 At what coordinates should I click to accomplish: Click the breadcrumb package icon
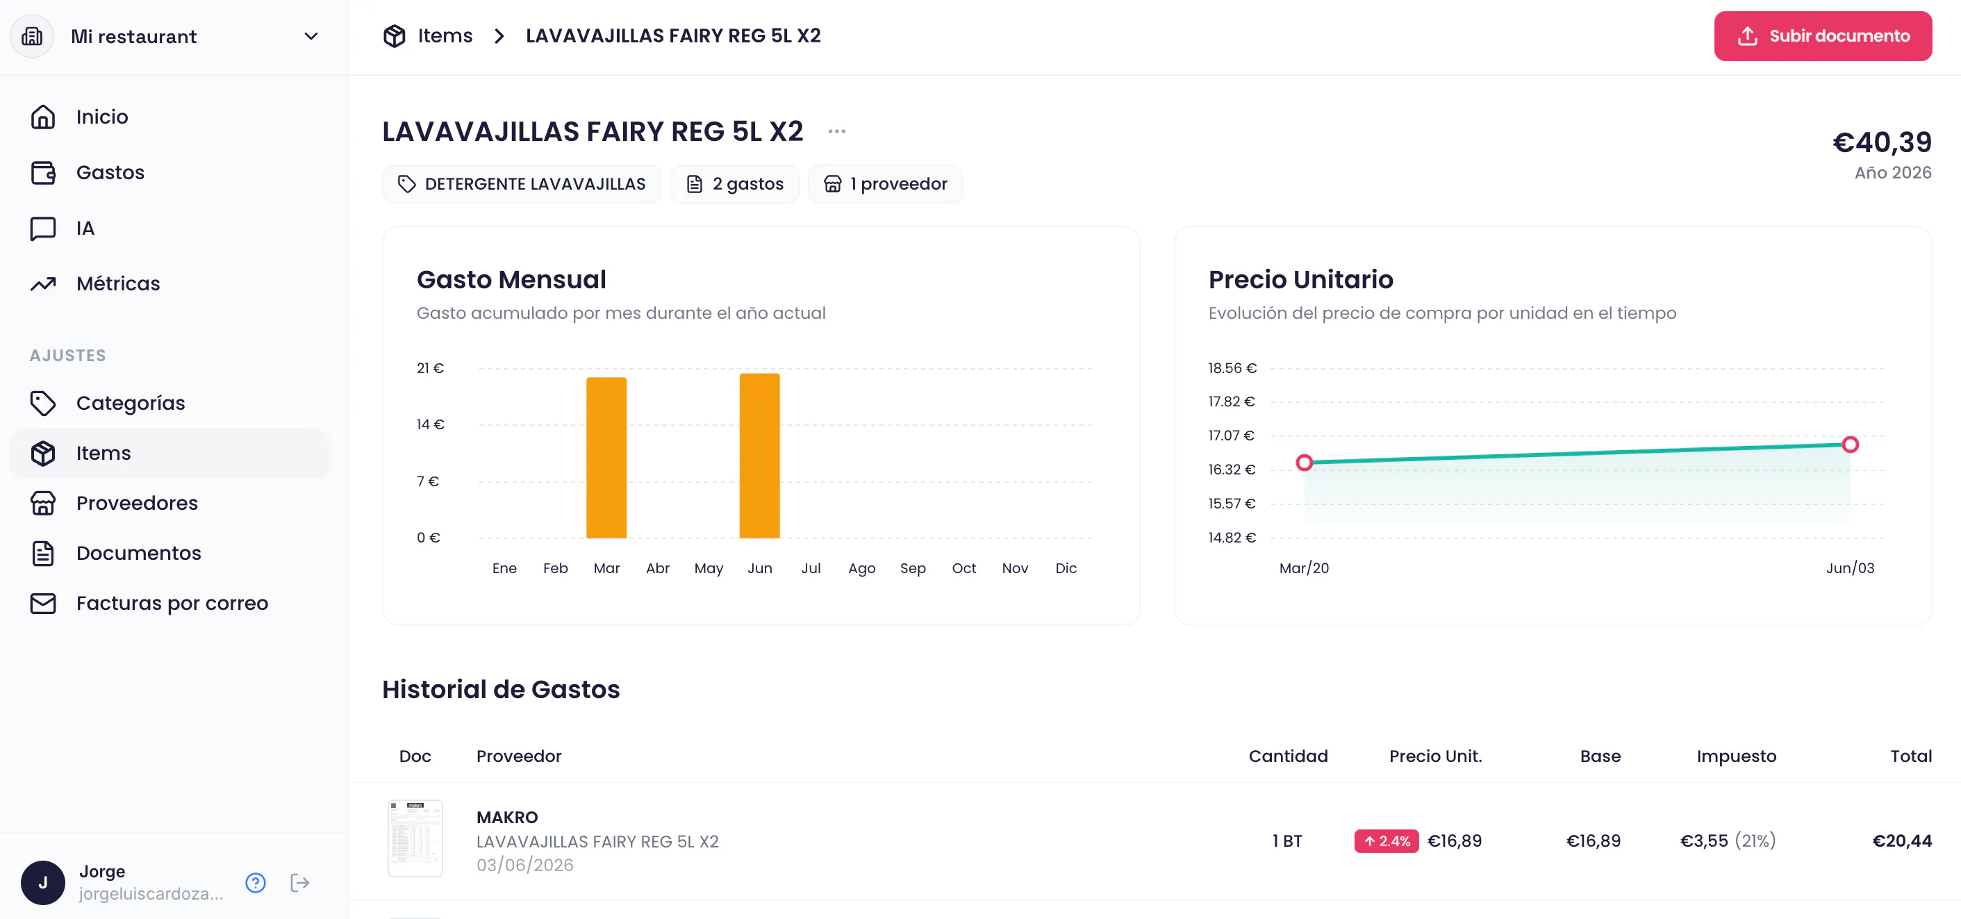tap(395, 35)
